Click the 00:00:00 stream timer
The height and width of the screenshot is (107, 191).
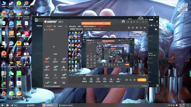144,86
